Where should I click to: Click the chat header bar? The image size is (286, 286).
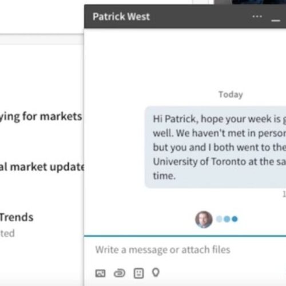coord(185,17)
